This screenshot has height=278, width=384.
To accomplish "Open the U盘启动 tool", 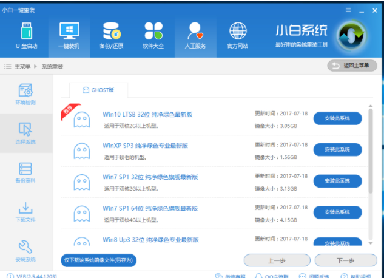I will click(x=27, y=36).
